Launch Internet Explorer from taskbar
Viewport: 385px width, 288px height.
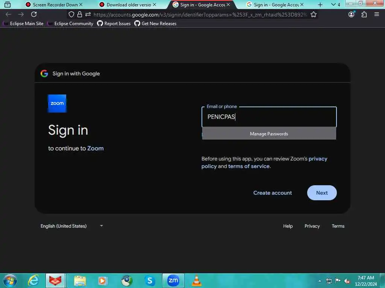(x=33, y=280)
